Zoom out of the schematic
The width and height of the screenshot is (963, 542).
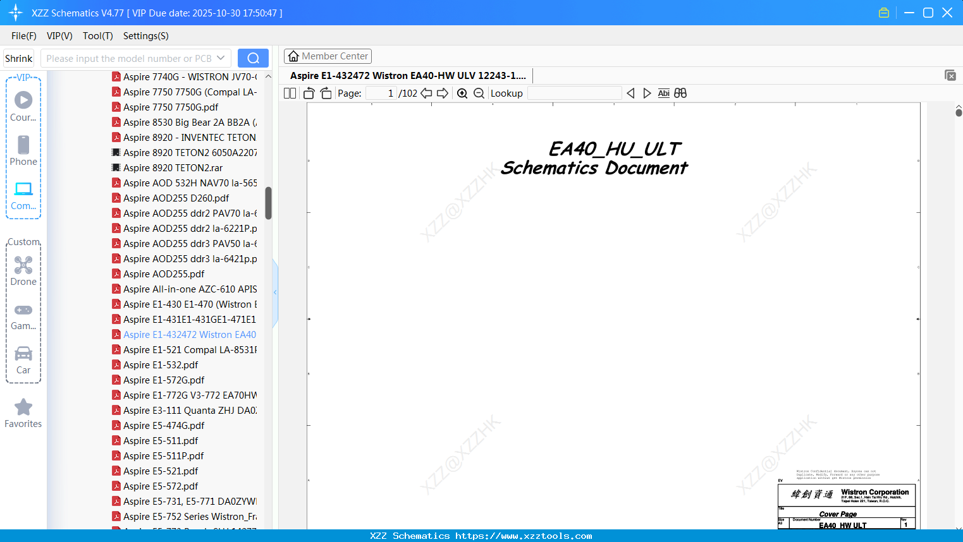tap(479, 93)
